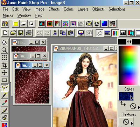The width and height of the screenshot is (140, 127).
Task: Save the image with floppy disk icon
Action: coord(21,33)
